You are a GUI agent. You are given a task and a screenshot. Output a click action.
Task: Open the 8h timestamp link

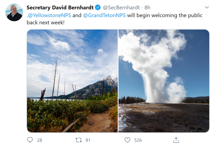[148, 7]
